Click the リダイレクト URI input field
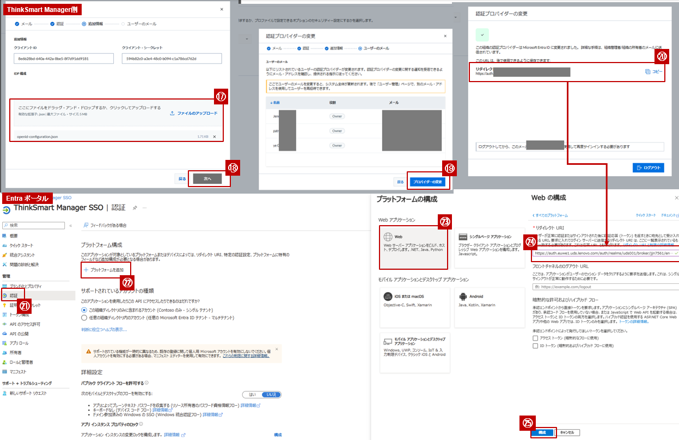The width and height of the screenshot is (679, 440). click(606, 253)
